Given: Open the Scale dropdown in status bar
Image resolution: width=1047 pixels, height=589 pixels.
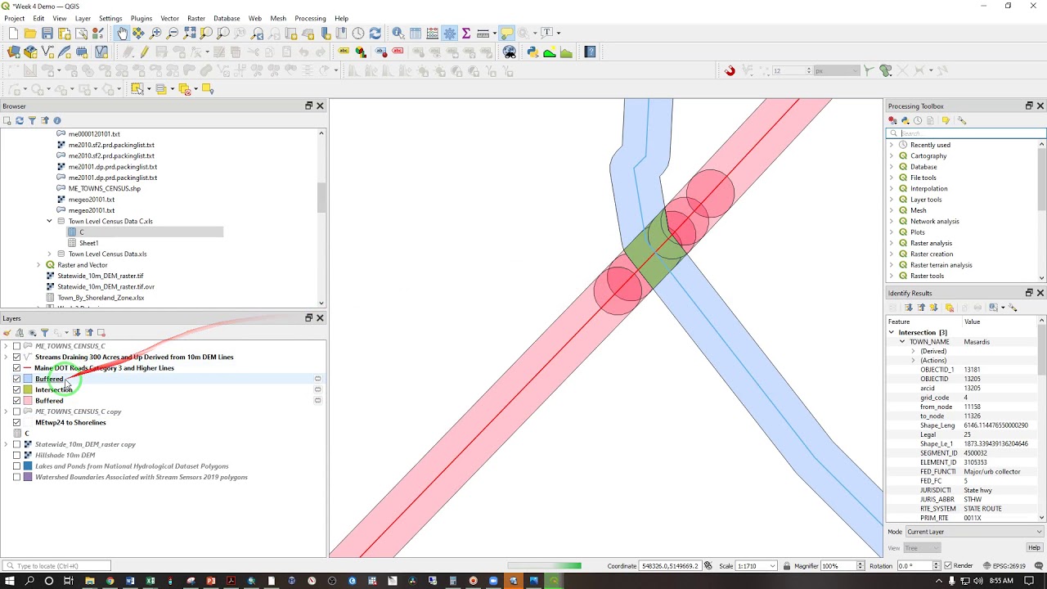Looking at the screenshot, I should click(772, 566).
